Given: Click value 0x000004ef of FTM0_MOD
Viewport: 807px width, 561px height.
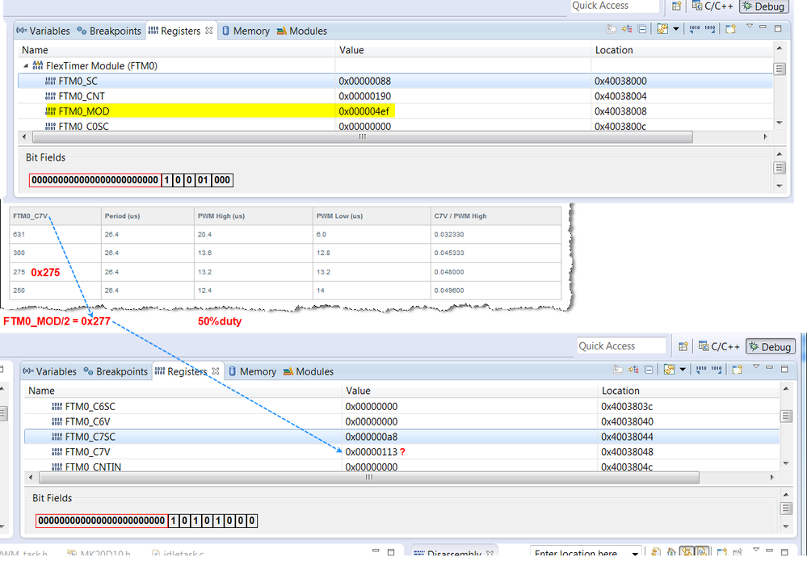Looking at the screenshot, I should pyautogui.click(x=364, y=111).
